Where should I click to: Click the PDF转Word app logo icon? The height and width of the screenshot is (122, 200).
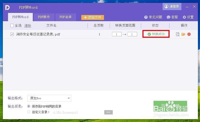(7, 7)
